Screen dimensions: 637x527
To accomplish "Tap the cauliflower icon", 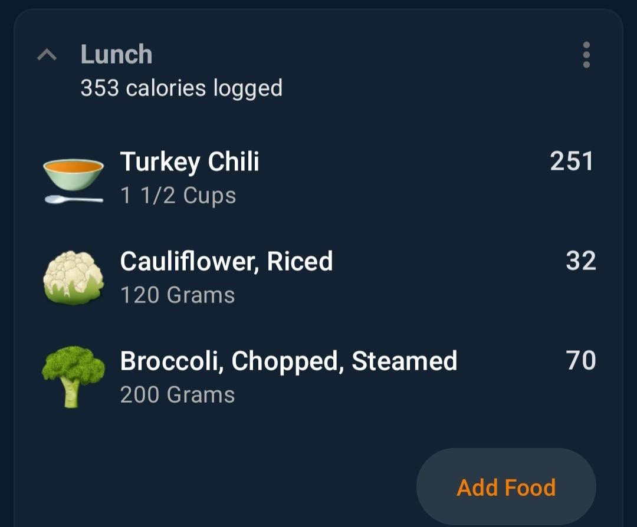I will 74,278.
